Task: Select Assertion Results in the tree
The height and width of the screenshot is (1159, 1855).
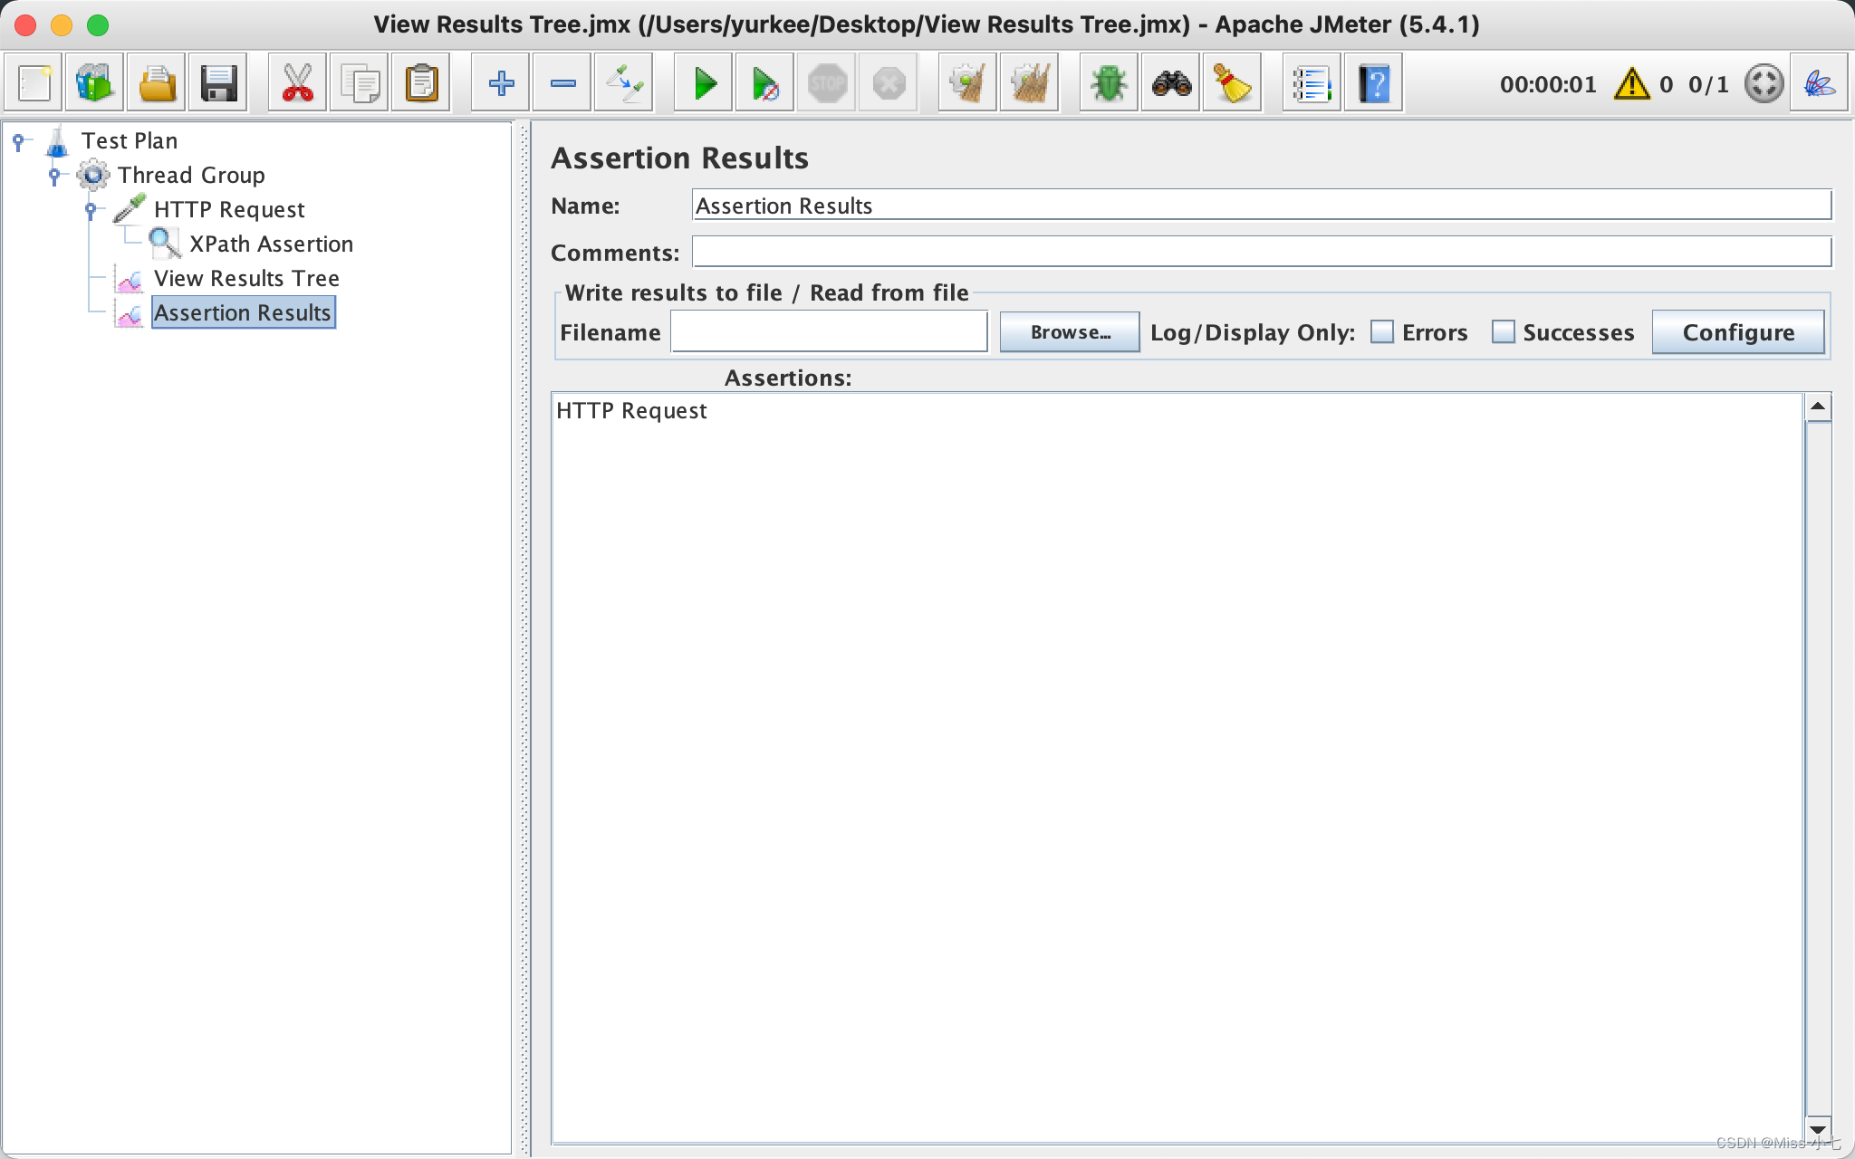Action: click(243, 312)
